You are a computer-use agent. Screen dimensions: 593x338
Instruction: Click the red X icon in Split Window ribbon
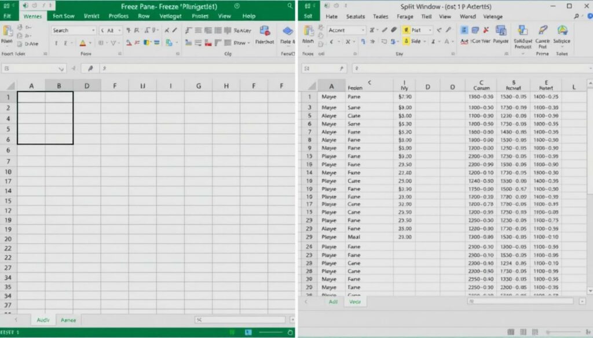coord(486,30)
